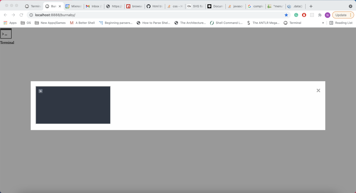
Task: Switch to the '"menu' tab
Action: (276, 6)
